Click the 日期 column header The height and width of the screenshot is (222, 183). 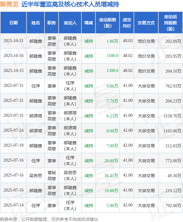pyautogui.click(x=13, y=23)
